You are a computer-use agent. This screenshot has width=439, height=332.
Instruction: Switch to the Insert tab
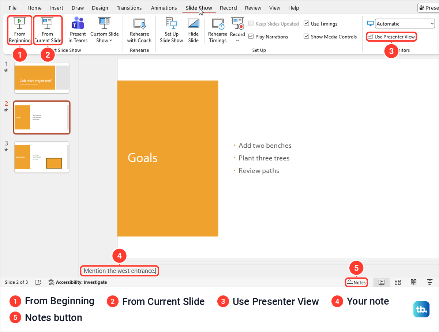tap(57, 8)
